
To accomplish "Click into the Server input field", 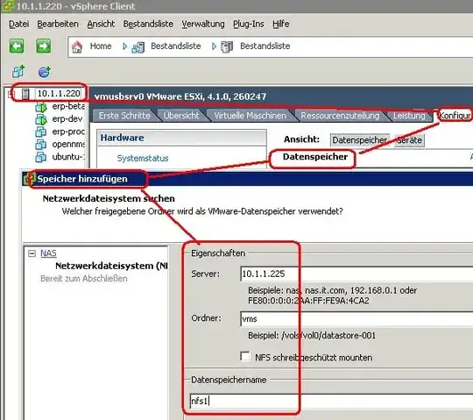I will [357, 274].
